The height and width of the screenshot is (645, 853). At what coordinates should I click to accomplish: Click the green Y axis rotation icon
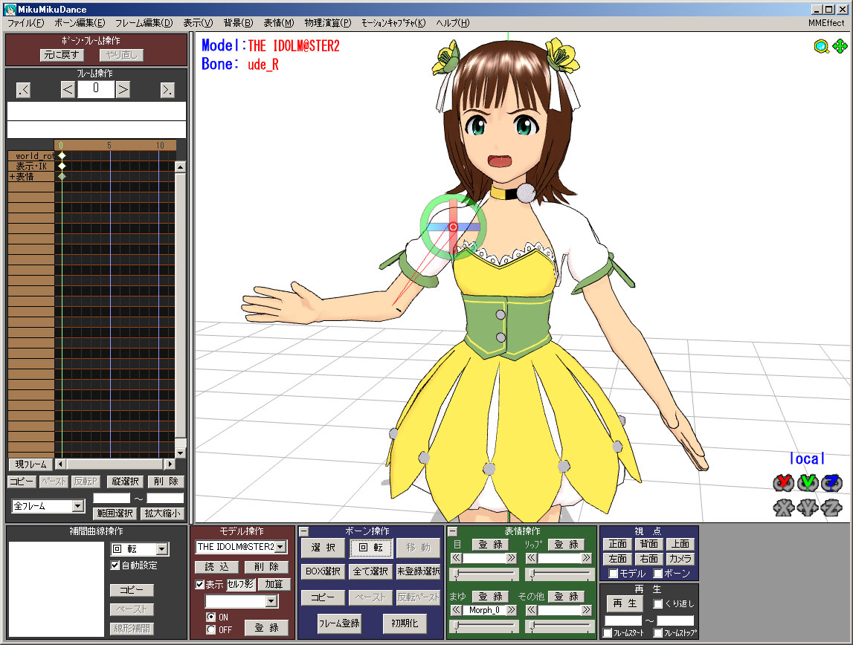point(808,482)
